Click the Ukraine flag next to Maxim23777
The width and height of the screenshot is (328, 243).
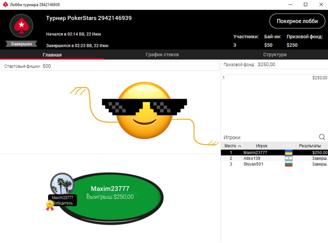(288, 153)
